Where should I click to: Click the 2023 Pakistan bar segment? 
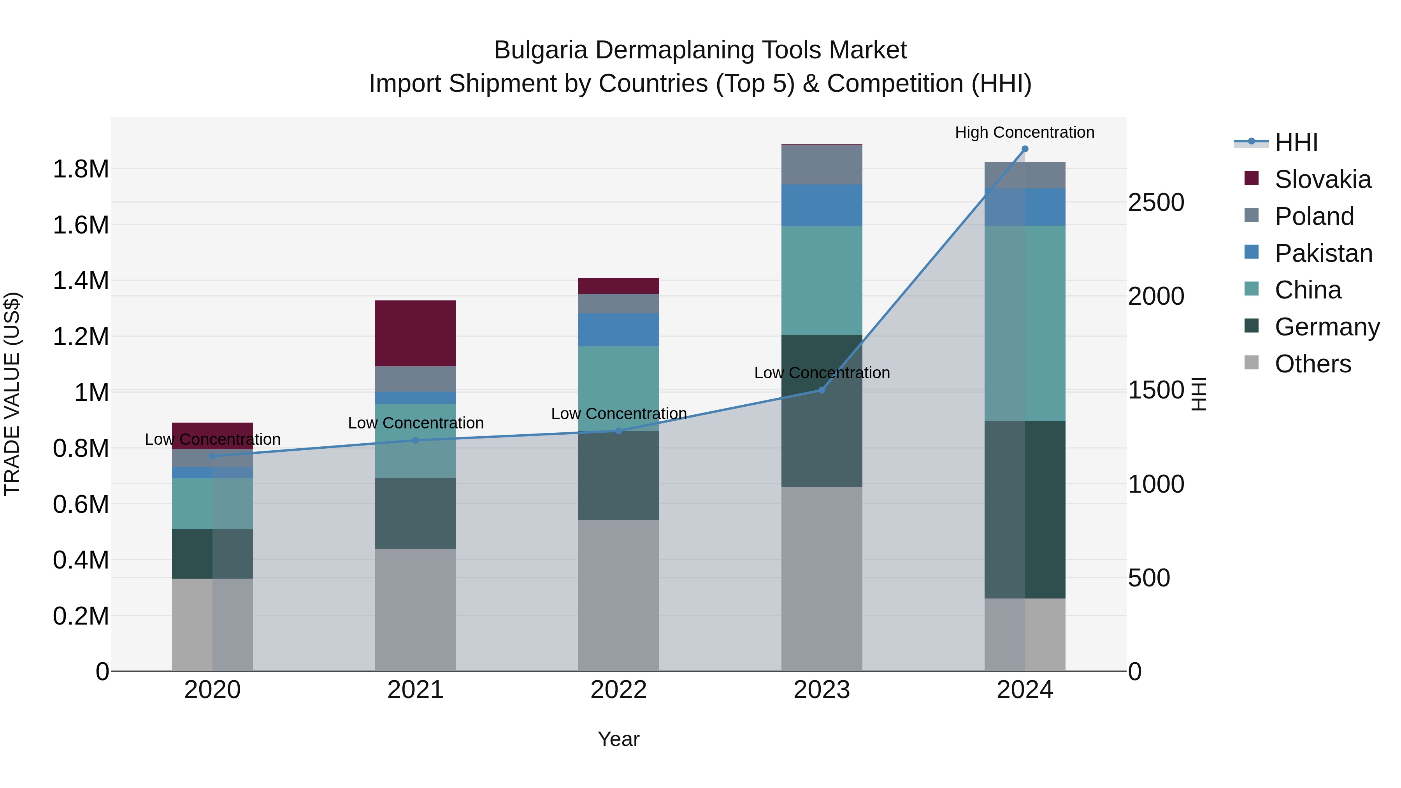[822, 205]
